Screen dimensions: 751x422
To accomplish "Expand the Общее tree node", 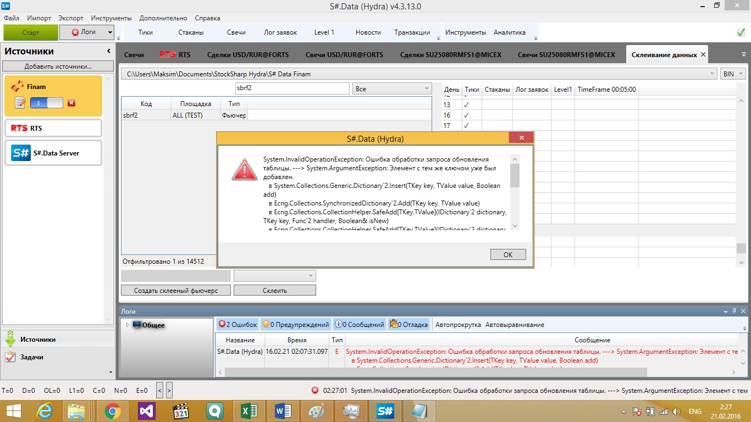I will click(x=128, y=325).
